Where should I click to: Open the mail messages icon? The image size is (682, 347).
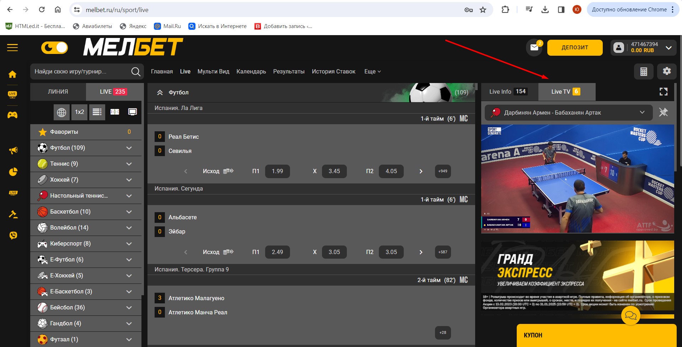pyautogui.click(x=534, y=48)
